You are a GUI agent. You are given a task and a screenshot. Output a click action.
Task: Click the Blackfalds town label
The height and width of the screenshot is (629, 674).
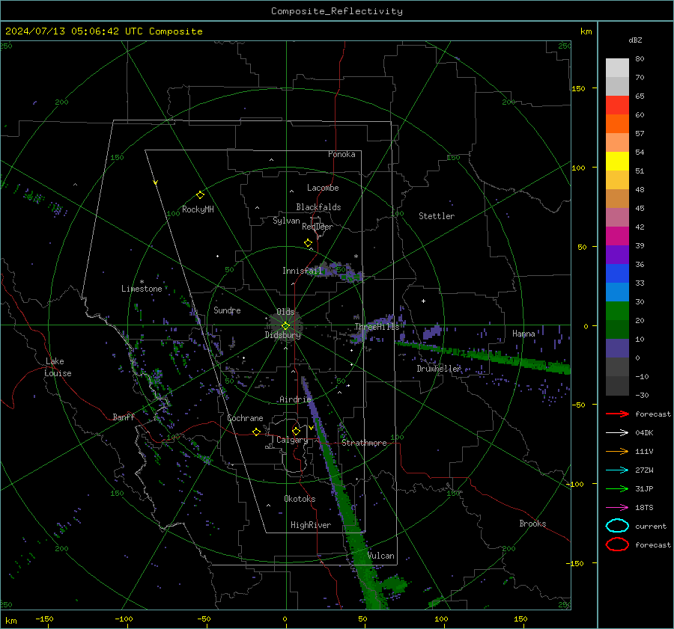pos(318,207)
